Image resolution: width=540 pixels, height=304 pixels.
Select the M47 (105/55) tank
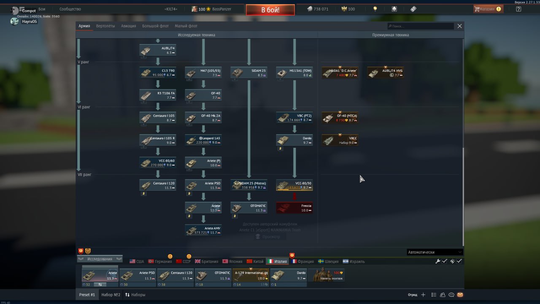[203, 73]
